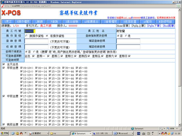This screenshot has height=136, width=182.
Task: Open the F查詢 search function
Action: 54,22
